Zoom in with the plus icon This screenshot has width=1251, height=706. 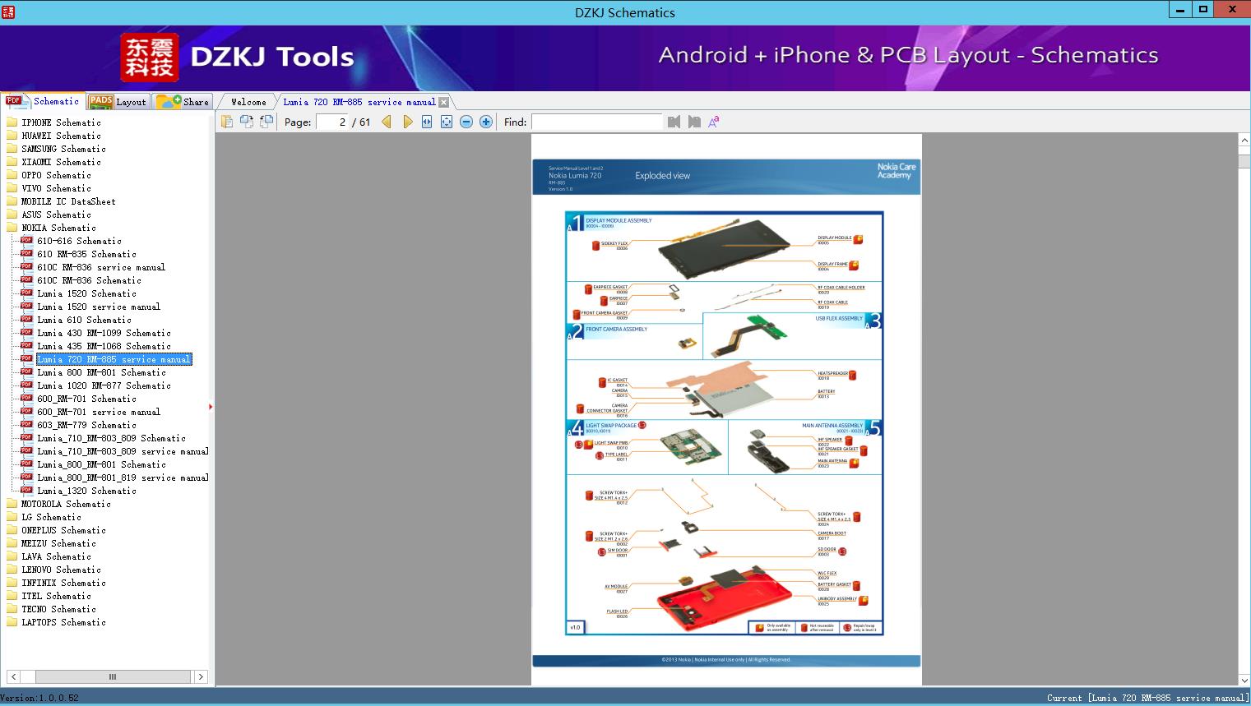click(486, 122)
